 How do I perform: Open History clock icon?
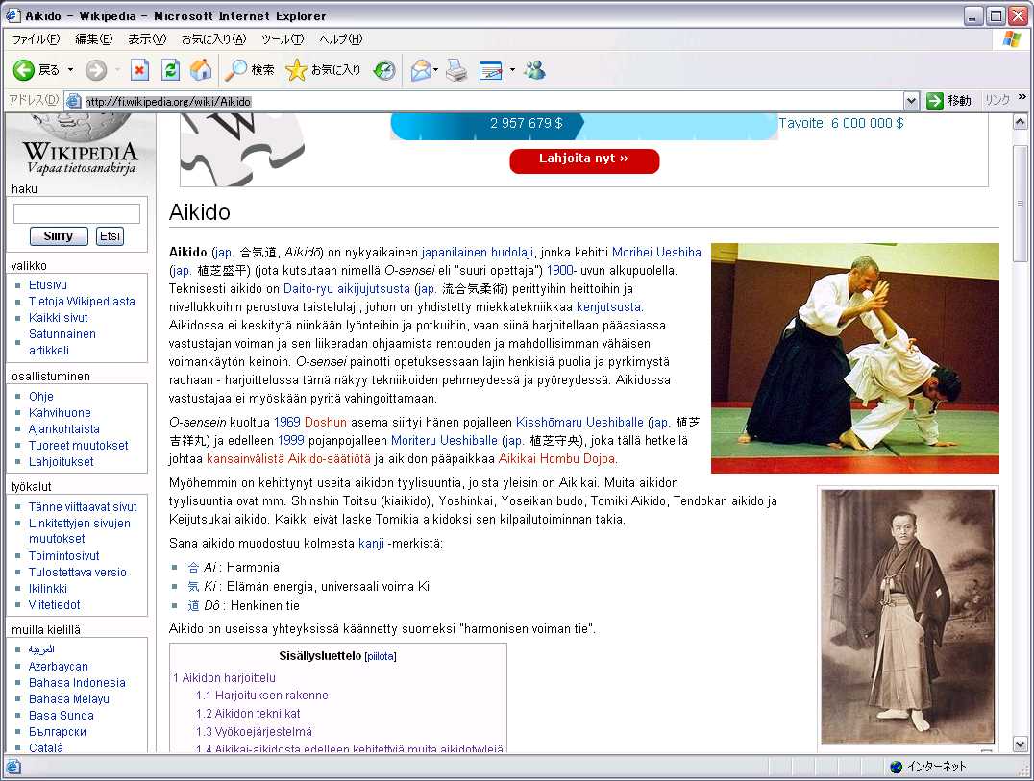[x=383, y=70]
